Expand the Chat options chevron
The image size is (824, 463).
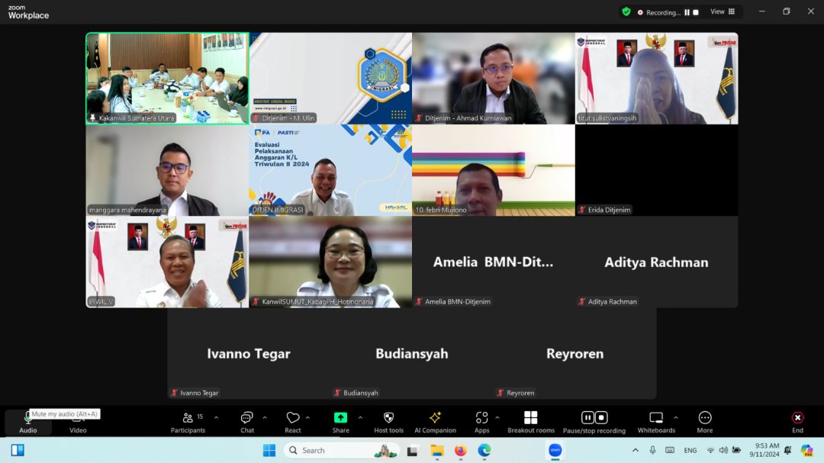tap(265, 417)
